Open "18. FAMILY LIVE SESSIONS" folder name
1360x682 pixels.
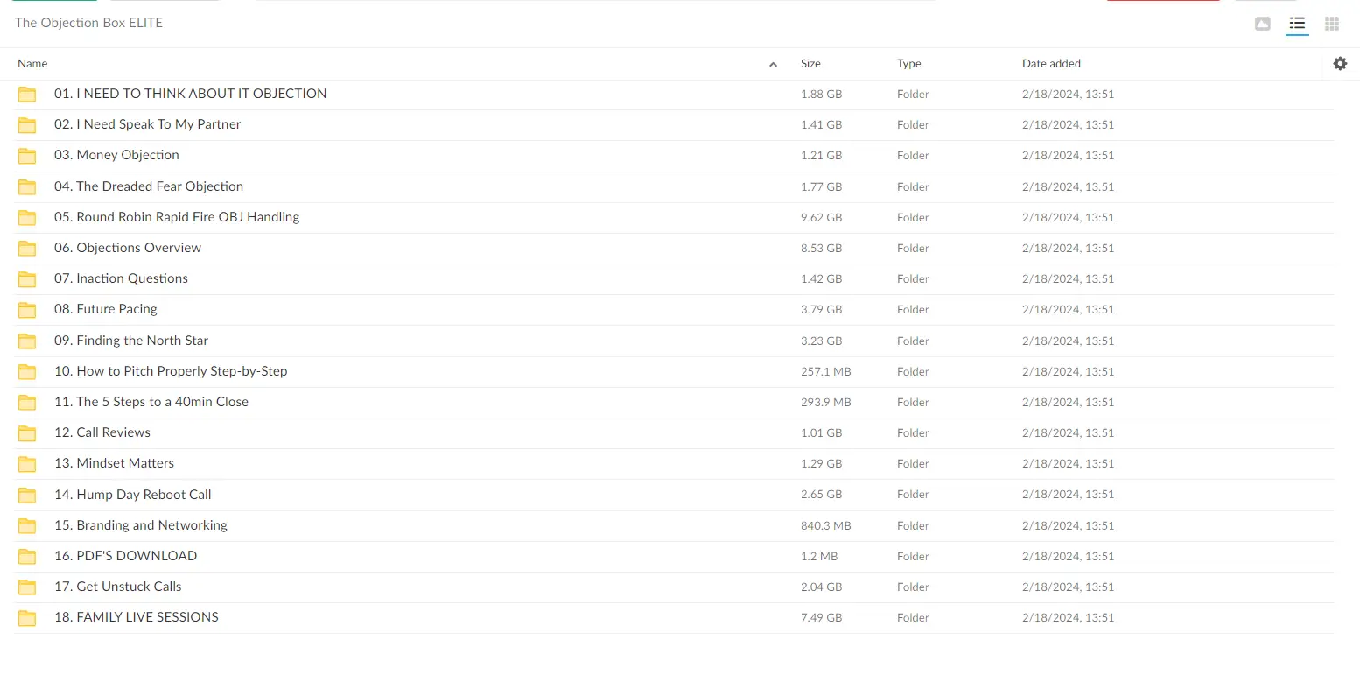[136, 617]
